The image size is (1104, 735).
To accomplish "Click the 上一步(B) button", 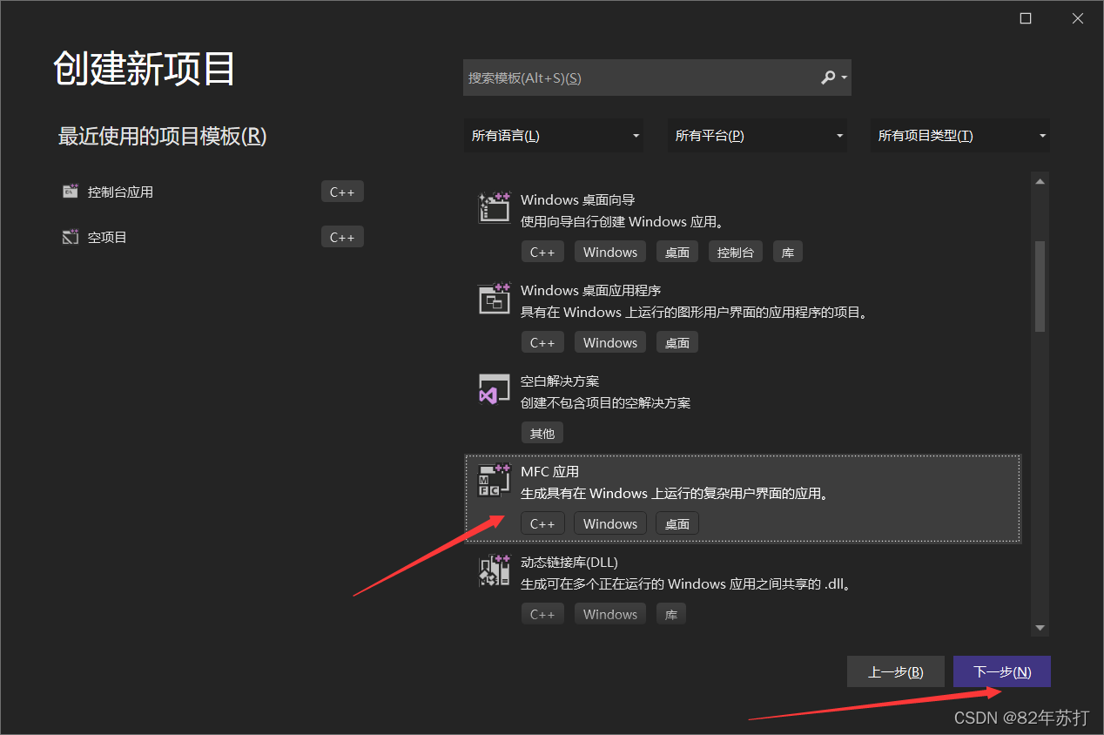I will pos(895,671).
